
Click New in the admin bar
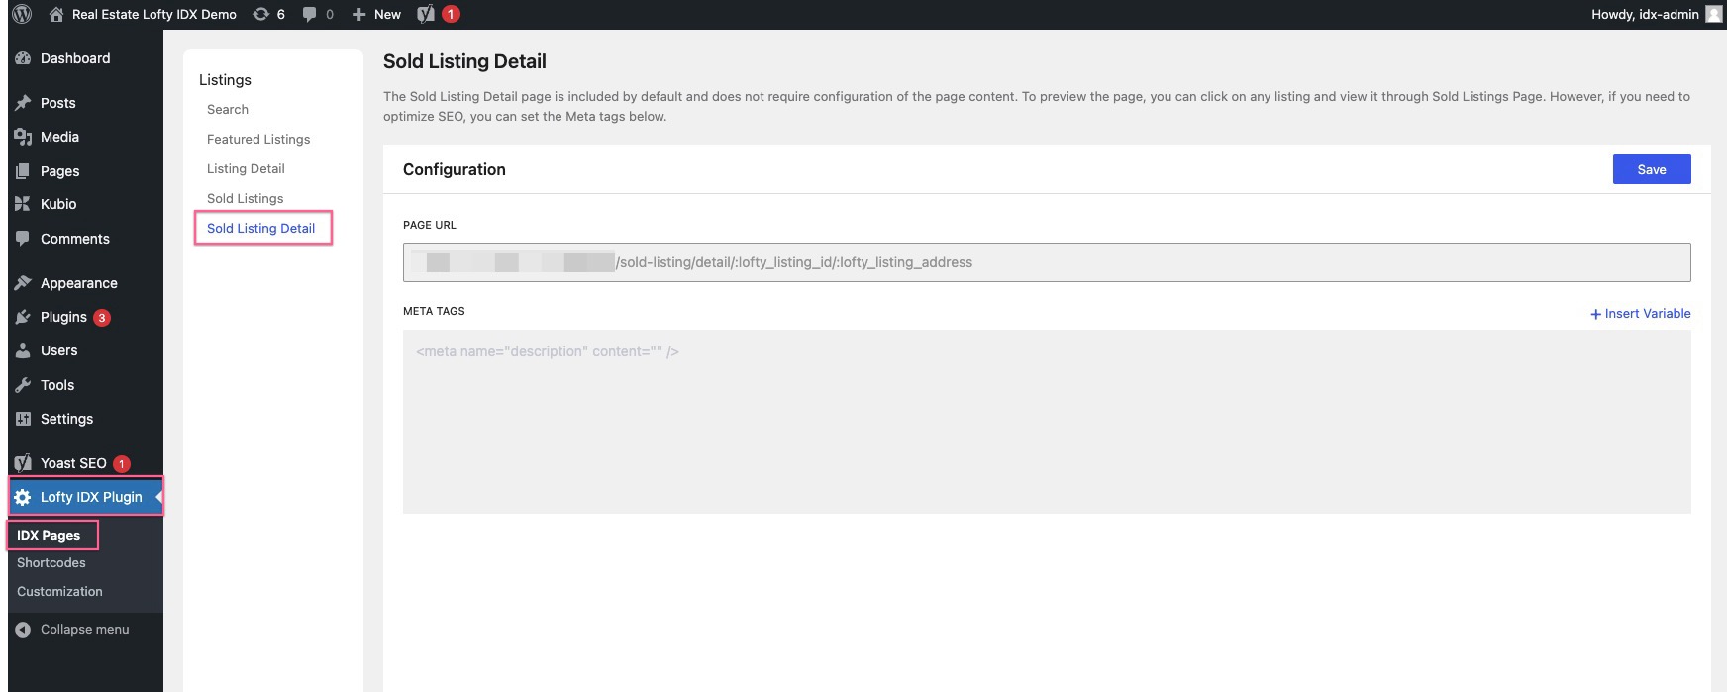coord(387,14)
